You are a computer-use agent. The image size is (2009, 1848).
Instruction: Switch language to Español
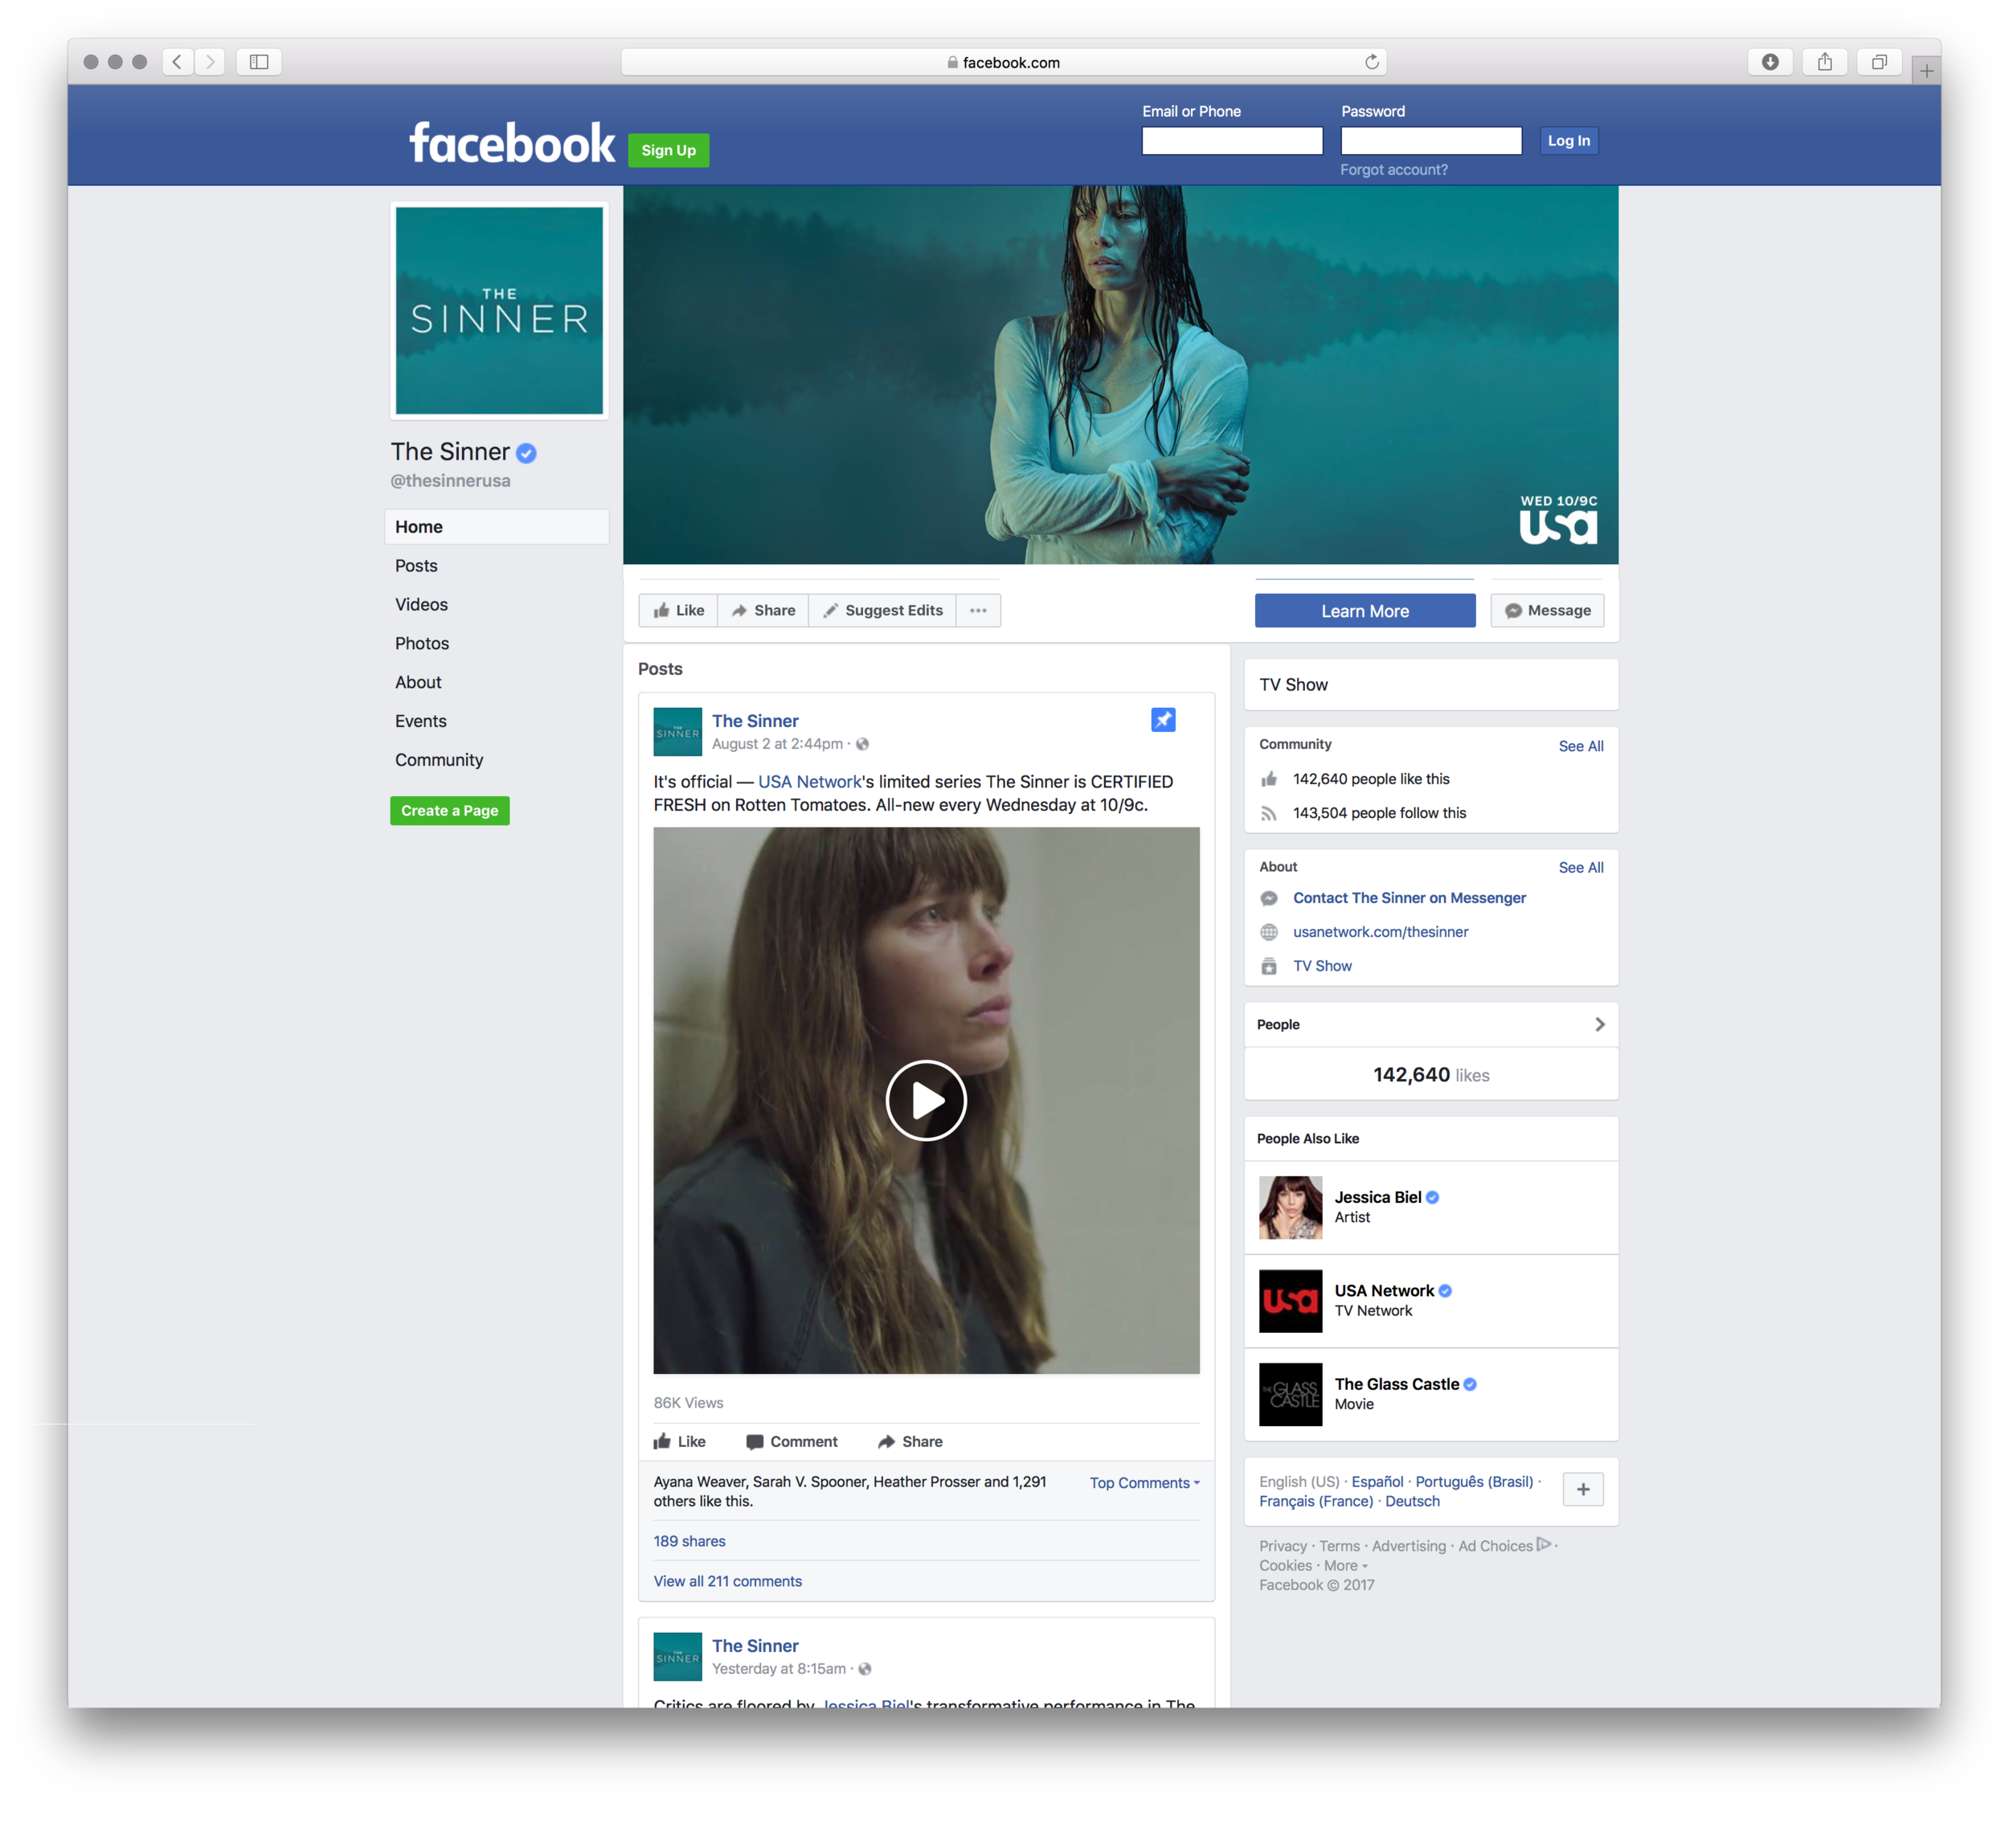[x=1377, y=1481]
